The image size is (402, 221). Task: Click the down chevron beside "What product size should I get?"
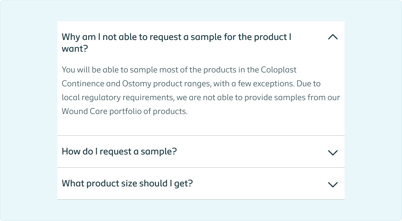tap(333, 185)
